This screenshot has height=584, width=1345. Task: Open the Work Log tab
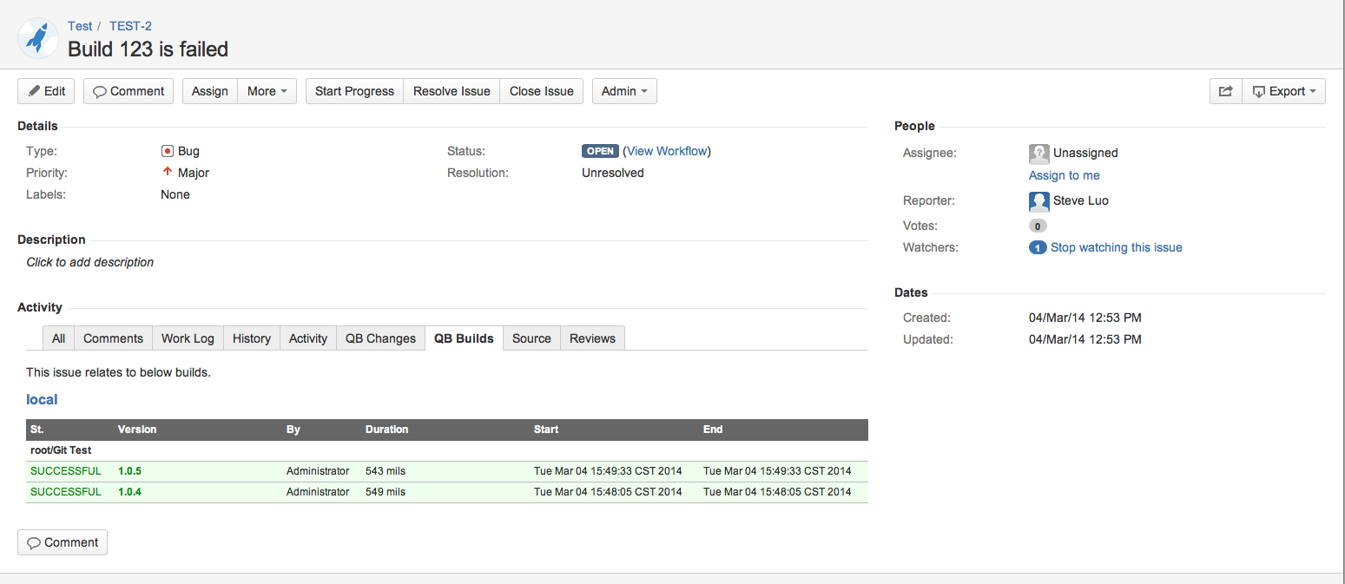[x=188, y=338]
